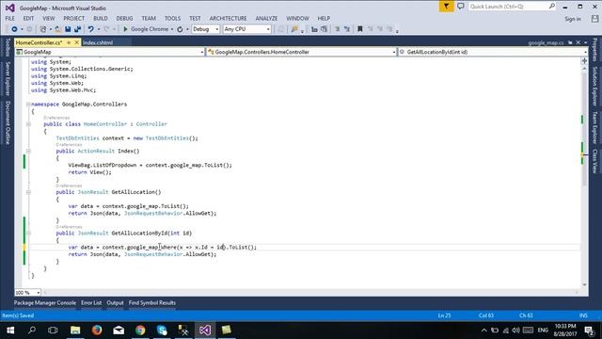Toggle a bookmark on the current line
602x339 pixels.
pos(359,29)
